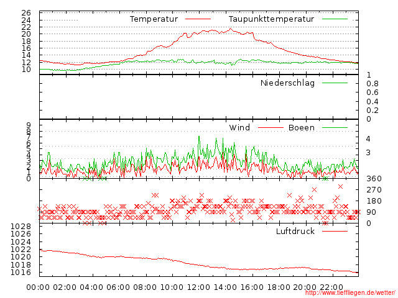
Task: Click the Temperatur legend label
Action: [154, 19]
